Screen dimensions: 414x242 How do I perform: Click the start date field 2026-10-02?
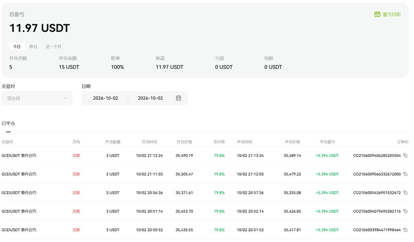(106, 98)
